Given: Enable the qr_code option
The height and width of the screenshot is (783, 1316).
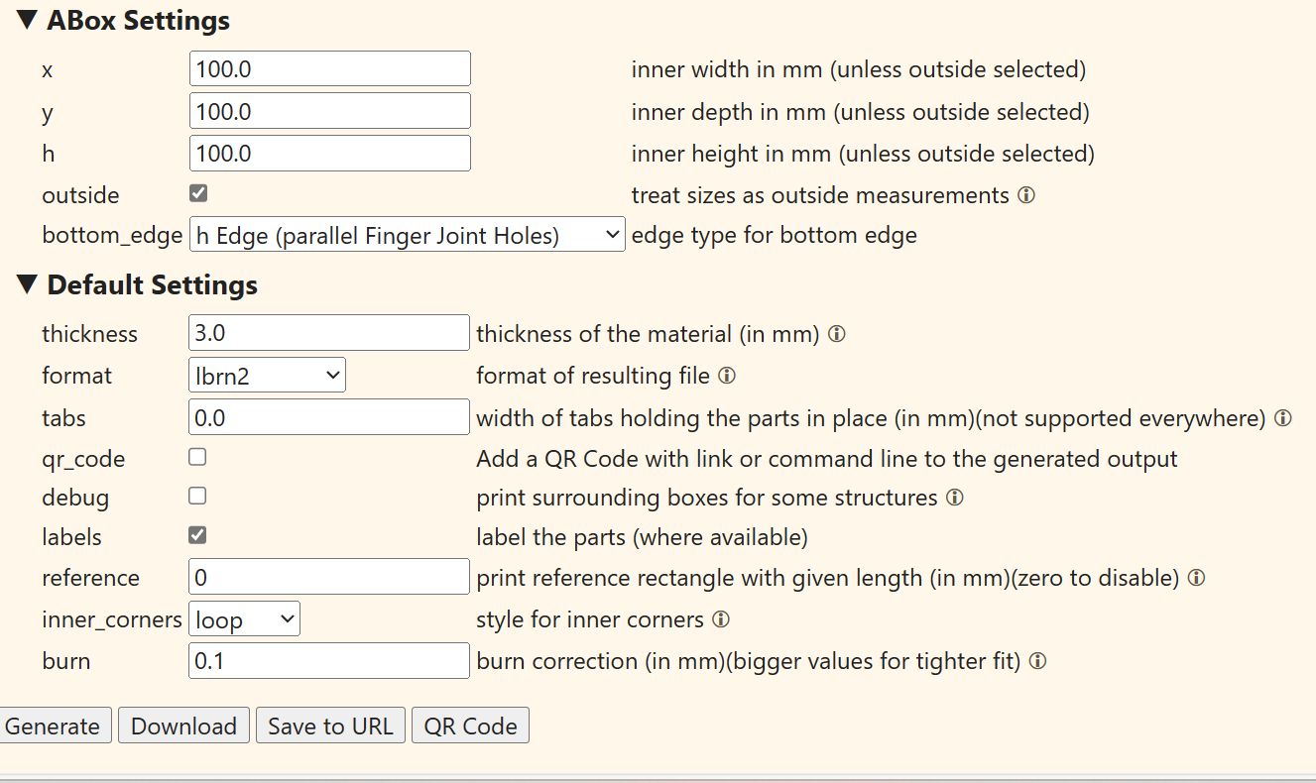Looking at the screenshot, I should point(196,456).
